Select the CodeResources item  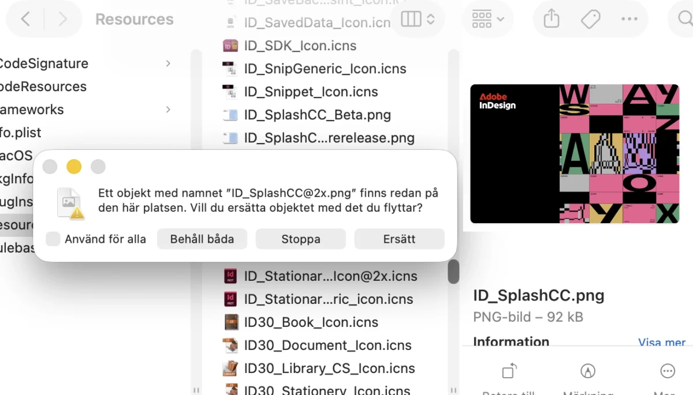point(43,86)
